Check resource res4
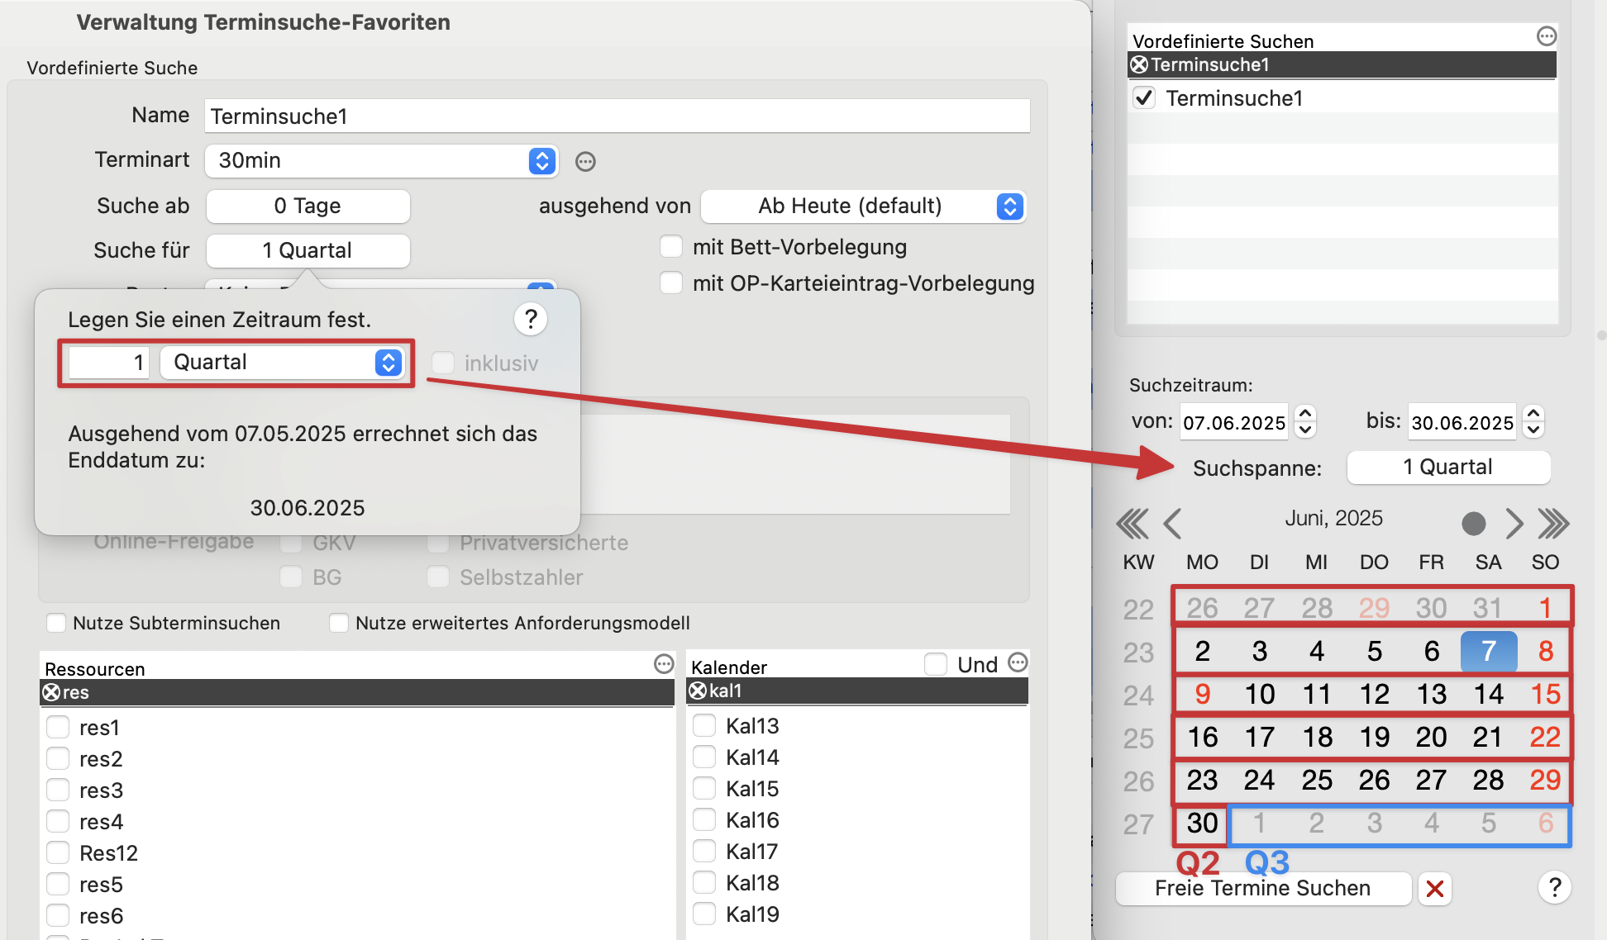The image size is (1607, 940). click(58, 822)
